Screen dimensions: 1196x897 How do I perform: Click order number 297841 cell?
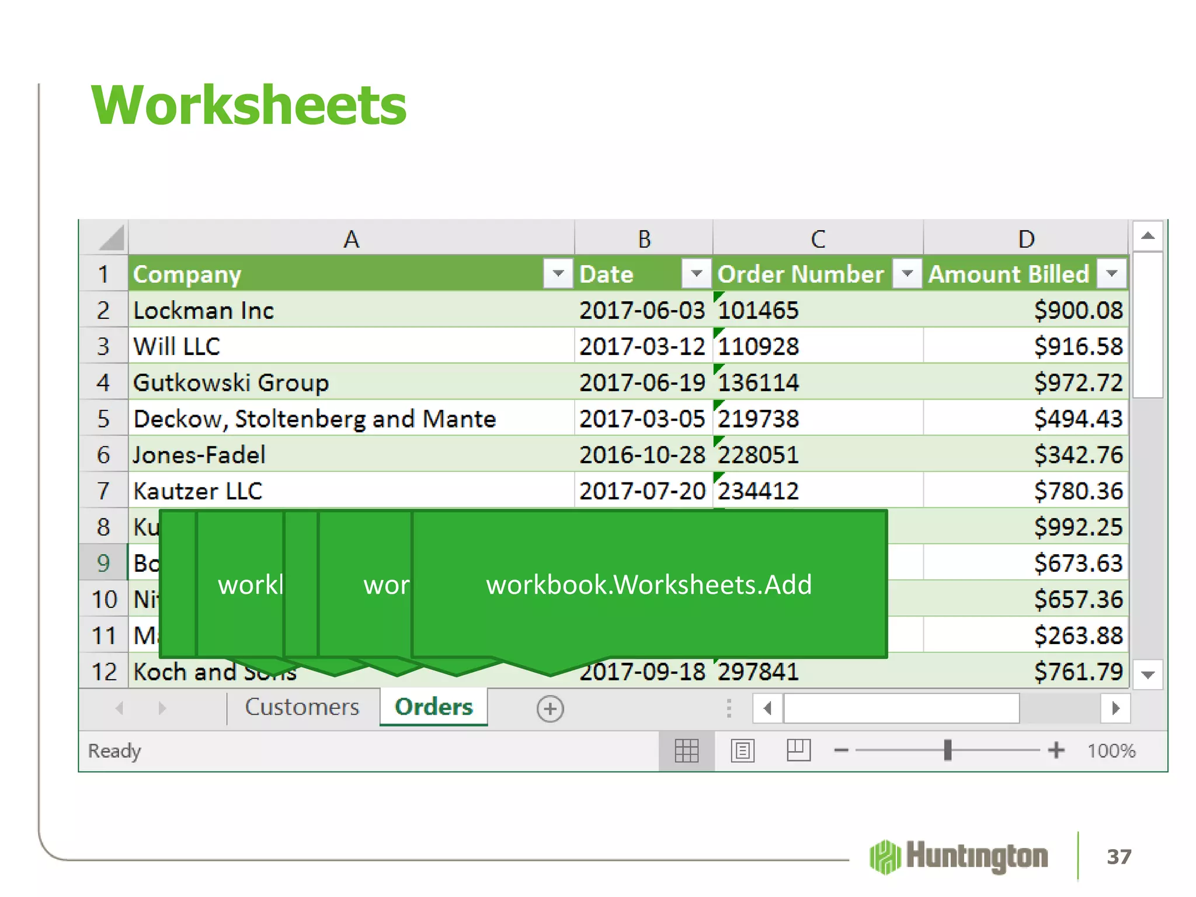click(818, 671)
